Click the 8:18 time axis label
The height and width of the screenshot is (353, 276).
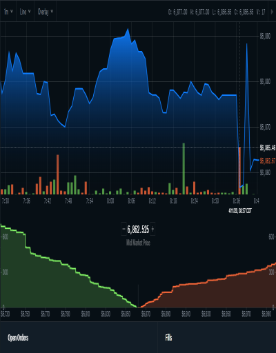click(x=173, y=201)
